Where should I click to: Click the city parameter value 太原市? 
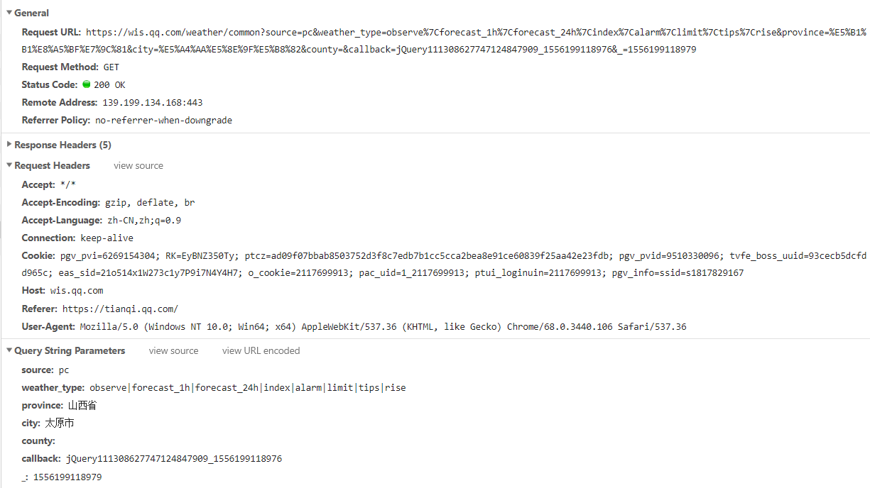(60, 423)
